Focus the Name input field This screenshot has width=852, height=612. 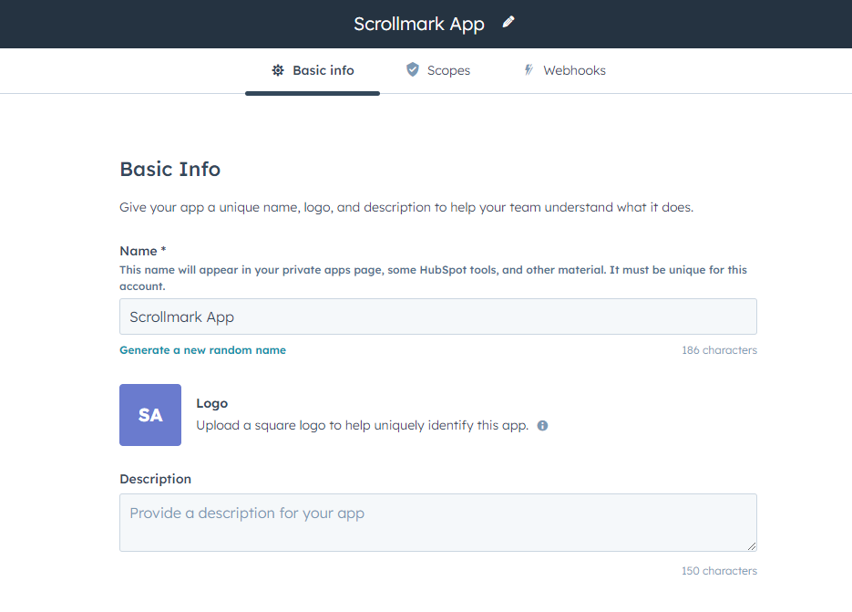(437, 316)
